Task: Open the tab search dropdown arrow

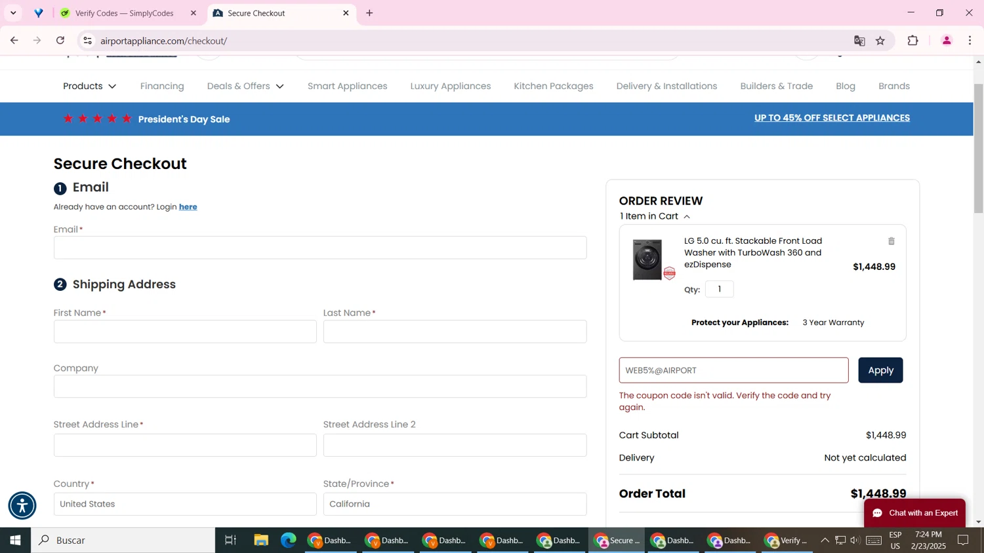Action: [x=13, y=13]
